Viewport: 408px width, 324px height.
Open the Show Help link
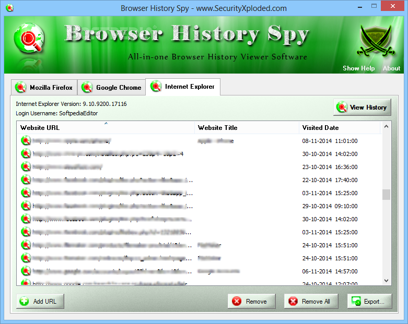pos(358,68)
